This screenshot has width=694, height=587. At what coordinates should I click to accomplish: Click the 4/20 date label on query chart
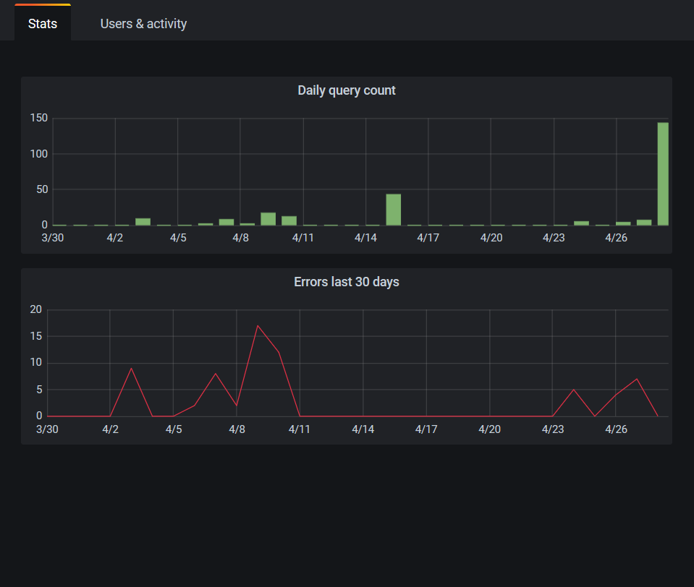pos(491,237)
